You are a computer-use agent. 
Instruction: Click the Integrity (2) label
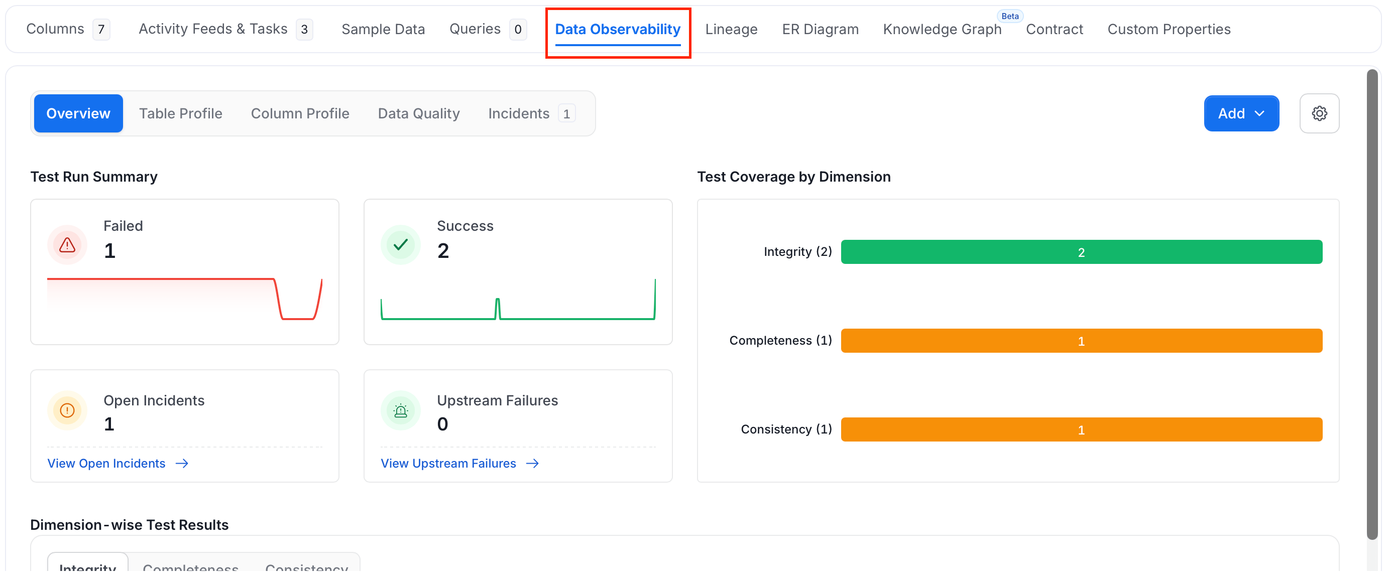pyautogui.click(x=797, y=251)
